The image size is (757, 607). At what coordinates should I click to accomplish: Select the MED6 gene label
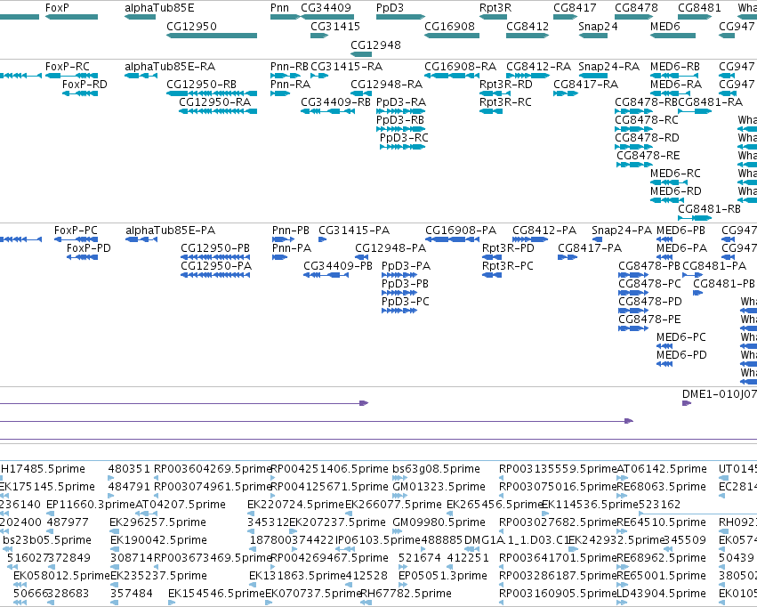click(664, 26)
